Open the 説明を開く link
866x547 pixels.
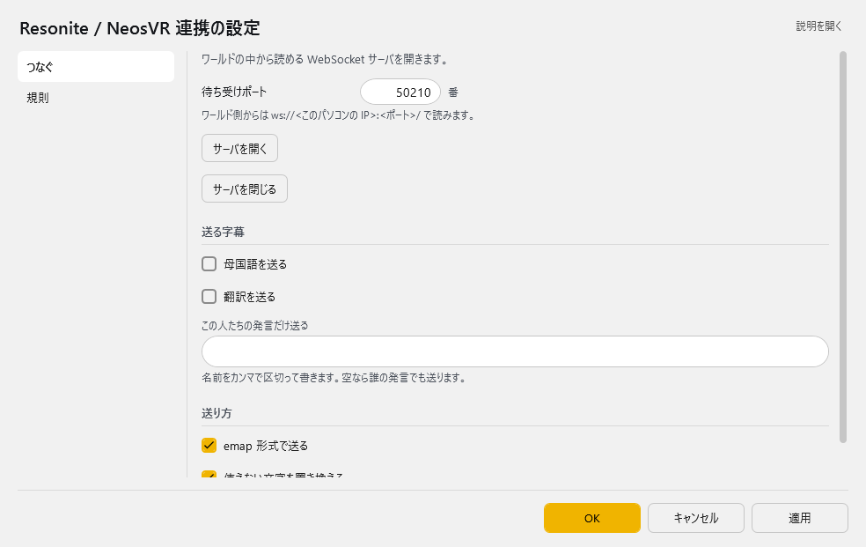tap(819, 26)
